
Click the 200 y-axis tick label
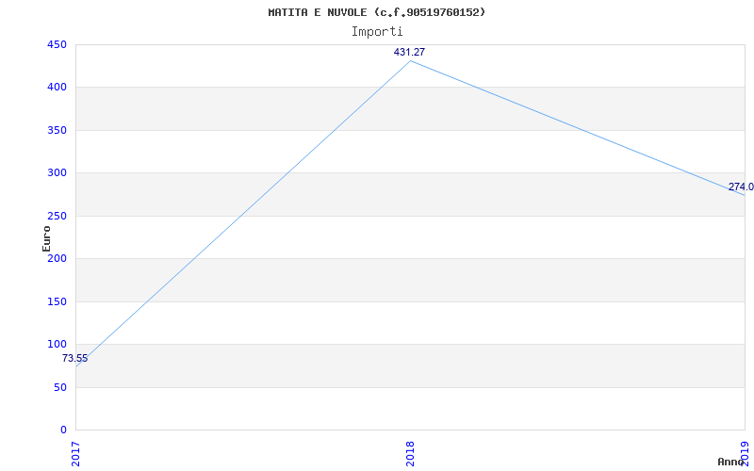[57, 259]
